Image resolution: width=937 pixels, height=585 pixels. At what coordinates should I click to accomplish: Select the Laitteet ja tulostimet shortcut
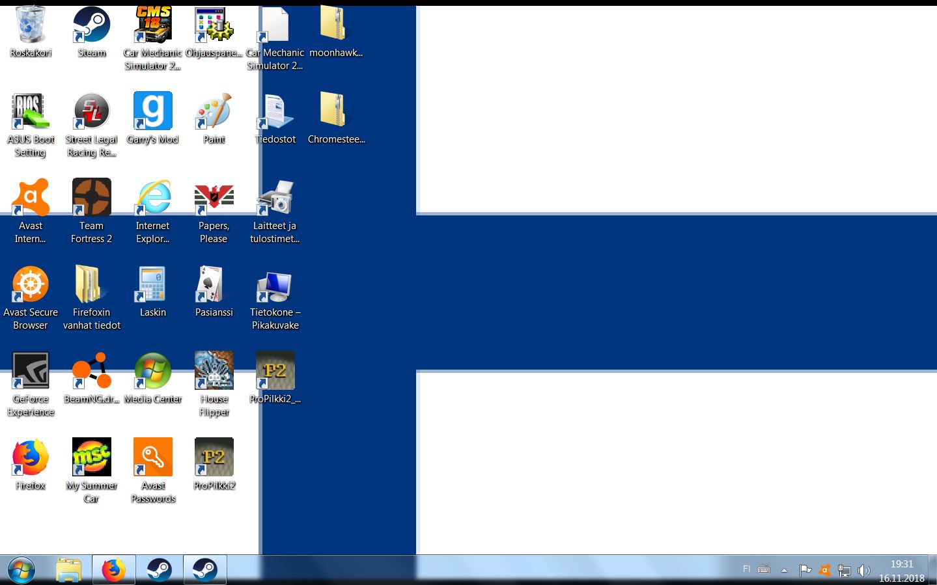pyautogui.click(x=275, y=212)
